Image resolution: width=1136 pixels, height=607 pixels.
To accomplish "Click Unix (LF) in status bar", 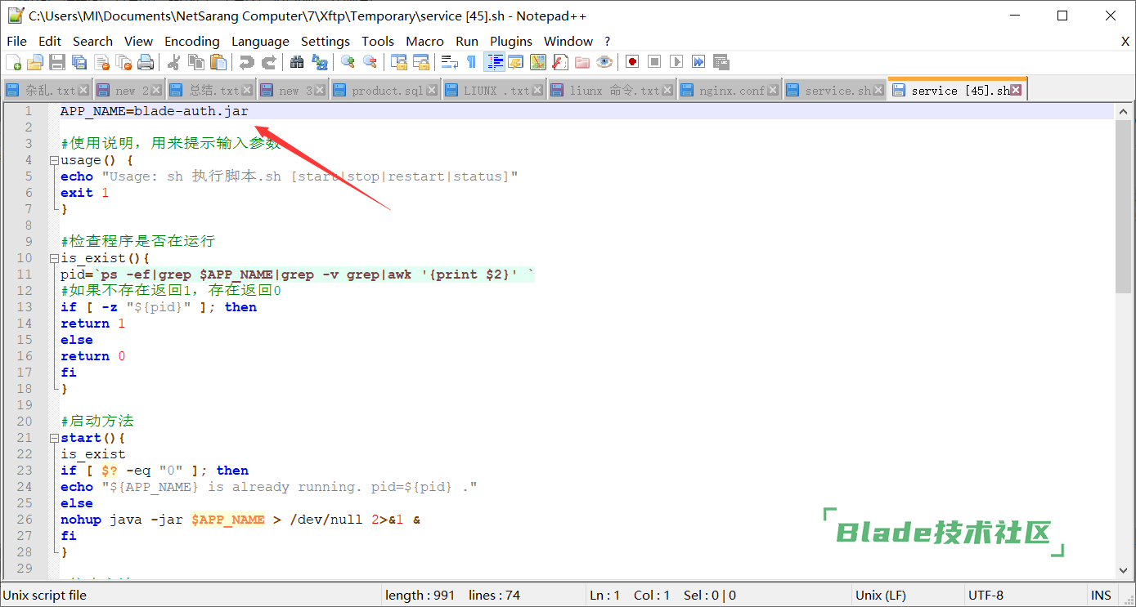I will click(x=880, y=595).
